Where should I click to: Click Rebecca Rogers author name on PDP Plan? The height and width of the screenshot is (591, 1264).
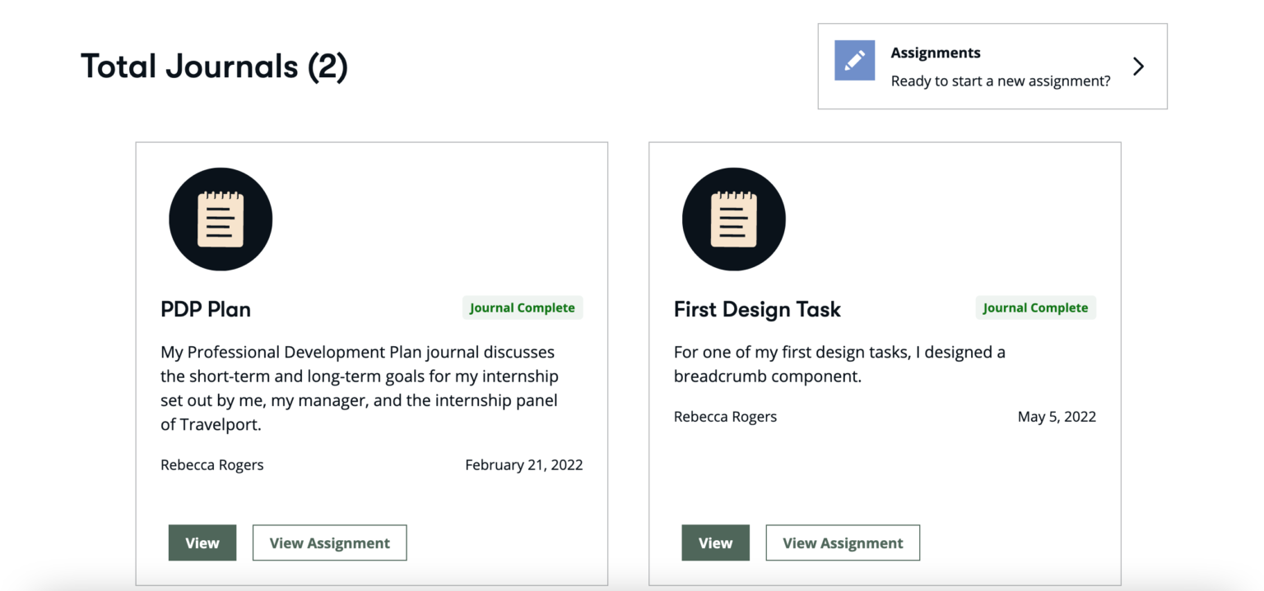click(212, 464)
